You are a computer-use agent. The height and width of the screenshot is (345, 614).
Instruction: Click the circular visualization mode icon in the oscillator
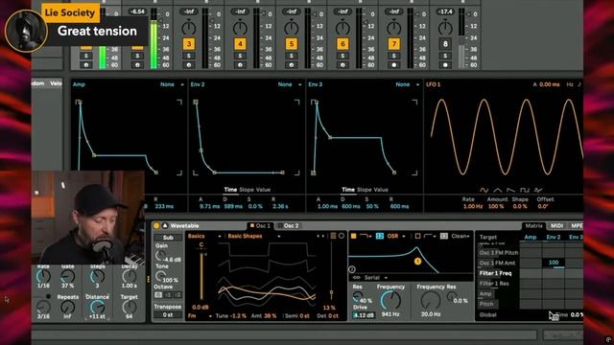click(342, 236)
